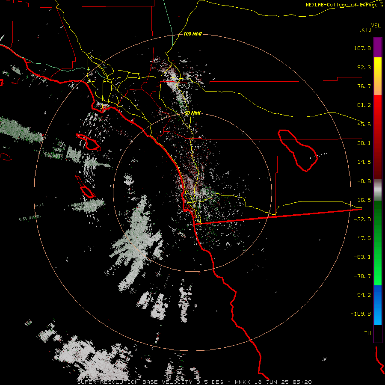
Task: Click the green segment of the color bar
Action: tap(378, 243)
